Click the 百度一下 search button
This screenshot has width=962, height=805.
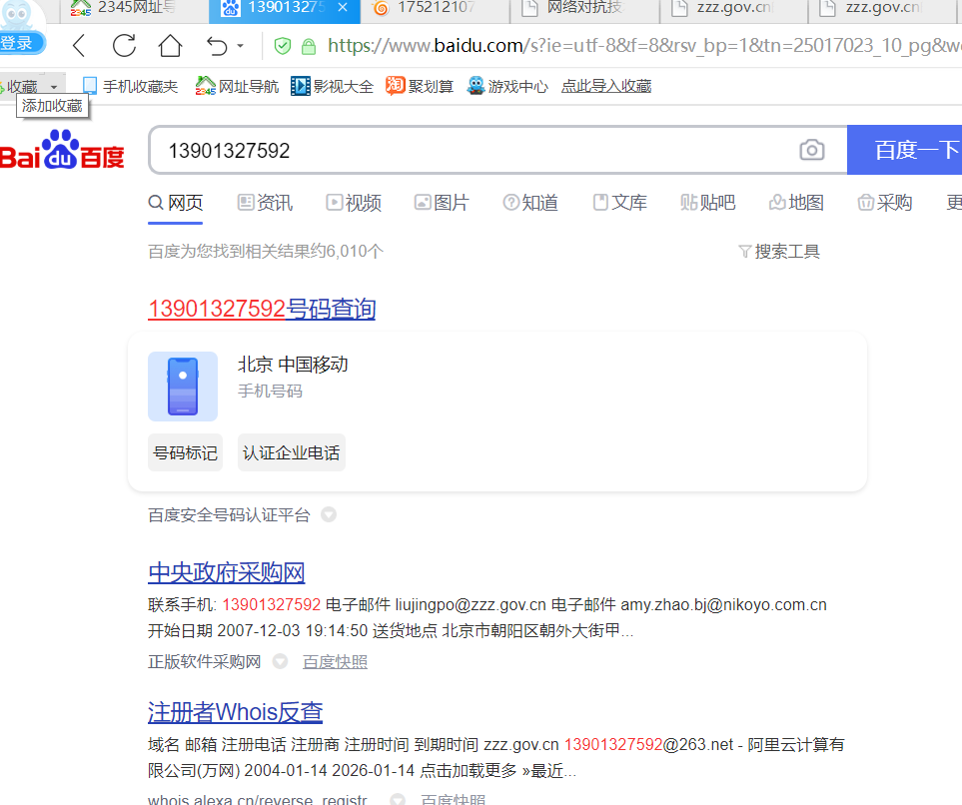click(905, 151)
